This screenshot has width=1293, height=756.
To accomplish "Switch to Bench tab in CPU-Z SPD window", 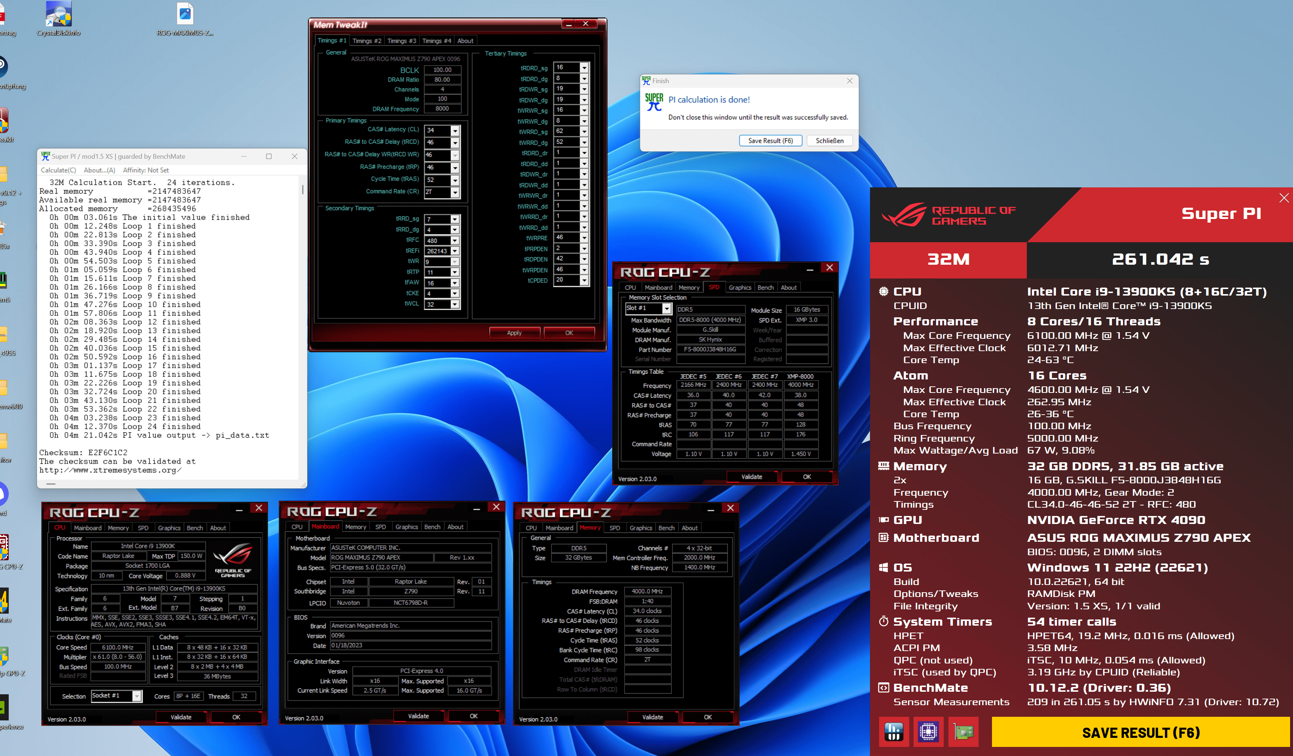I will pos(765,288).
